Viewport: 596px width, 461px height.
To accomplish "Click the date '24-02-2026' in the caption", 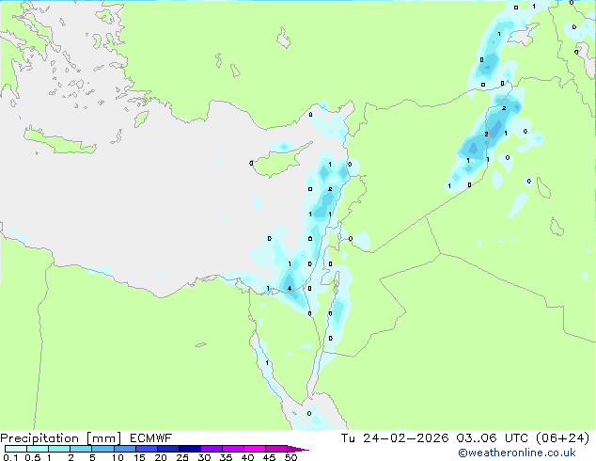I will point(405,438).
